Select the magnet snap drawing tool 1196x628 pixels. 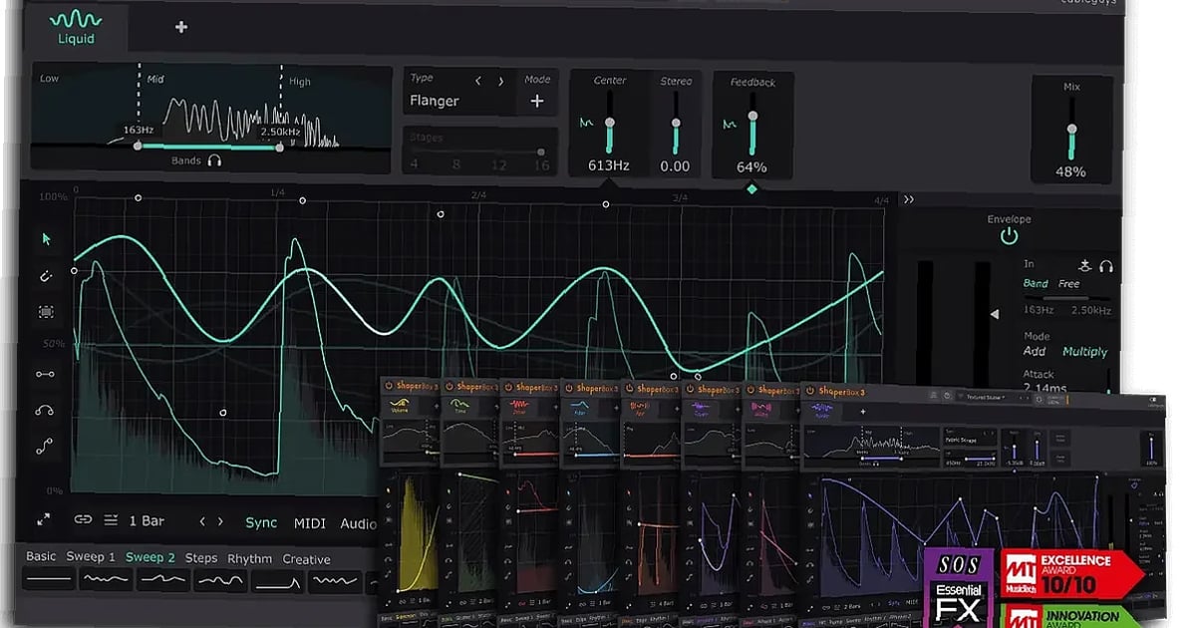[x=44, y=276]
